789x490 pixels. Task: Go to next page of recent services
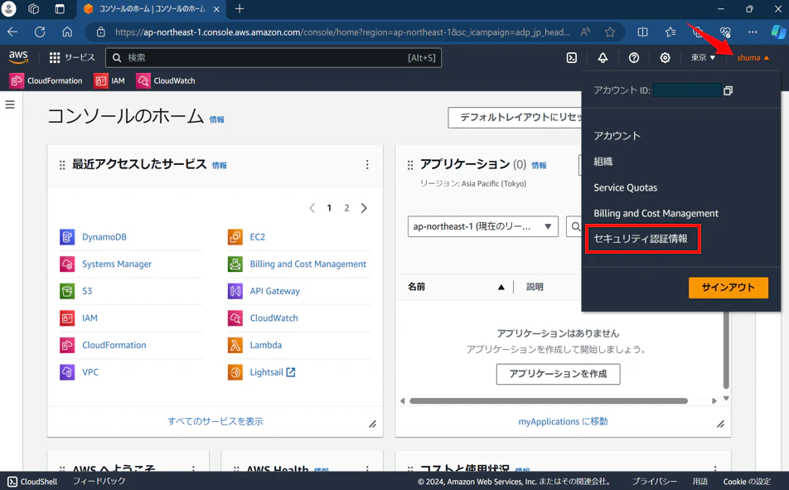point(364,208)
